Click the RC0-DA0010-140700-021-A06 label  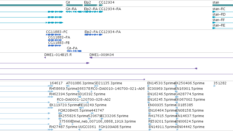tap(118, 89)
